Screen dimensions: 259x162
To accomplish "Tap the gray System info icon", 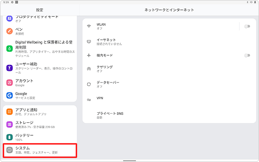I will [9, 150].
